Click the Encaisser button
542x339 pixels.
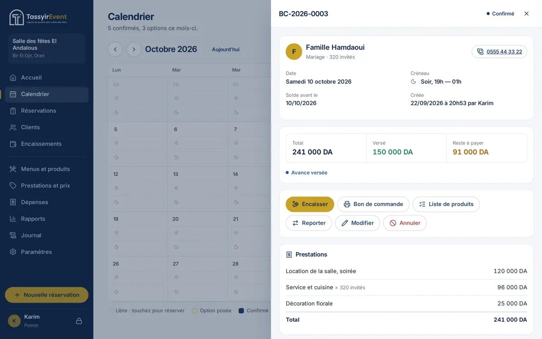point(310,204)
